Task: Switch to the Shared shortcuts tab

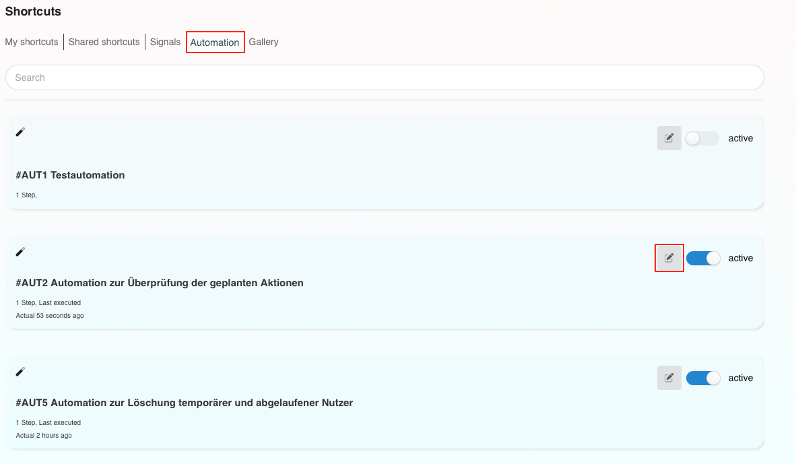Action: pos(104,42)
